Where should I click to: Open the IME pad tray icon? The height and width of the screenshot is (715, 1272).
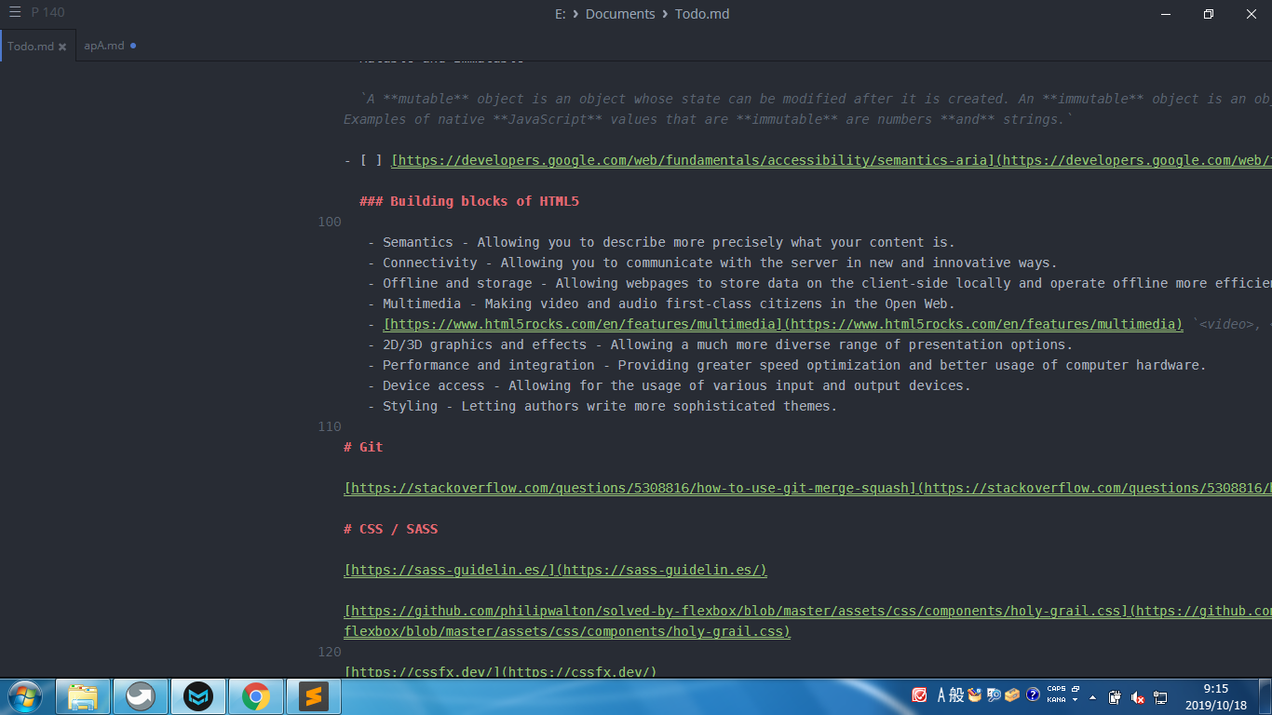(975, 695)
